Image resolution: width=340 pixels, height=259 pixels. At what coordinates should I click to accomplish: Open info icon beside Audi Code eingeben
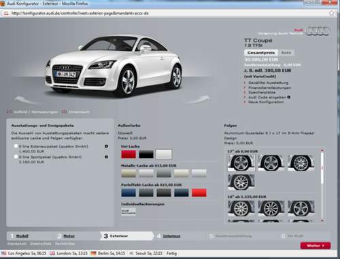[289, 97]
